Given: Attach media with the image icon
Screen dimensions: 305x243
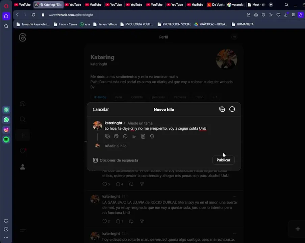Looking at the screenshot, I should pyautogui.click(x=107, y=136).
